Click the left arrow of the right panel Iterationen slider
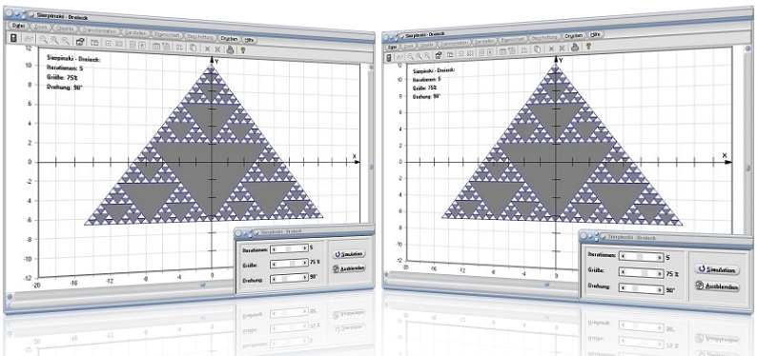The image size is (757, 356). 624,255
